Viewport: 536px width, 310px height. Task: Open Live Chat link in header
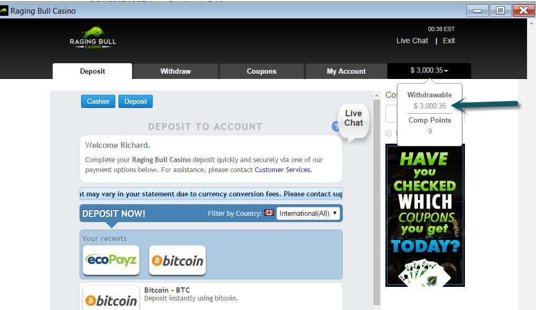(412, 41)
